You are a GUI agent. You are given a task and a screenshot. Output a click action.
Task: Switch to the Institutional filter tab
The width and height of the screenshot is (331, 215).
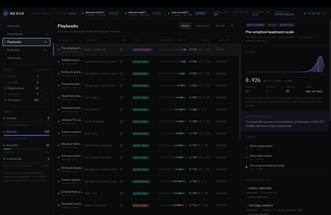click(x=202, y=26)
